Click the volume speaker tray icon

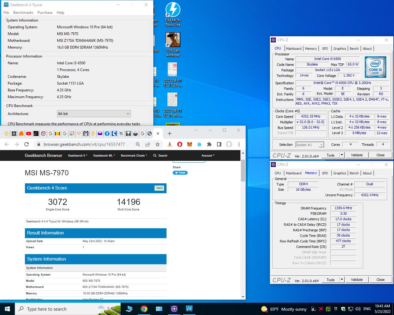pos(358,309)
